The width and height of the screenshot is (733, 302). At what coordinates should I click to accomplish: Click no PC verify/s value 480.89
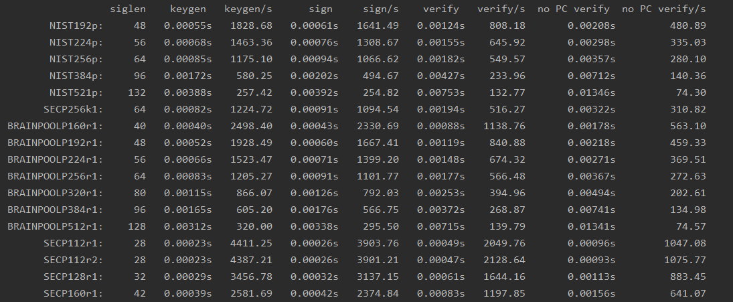pyautogui.click(x=688, y=25)
